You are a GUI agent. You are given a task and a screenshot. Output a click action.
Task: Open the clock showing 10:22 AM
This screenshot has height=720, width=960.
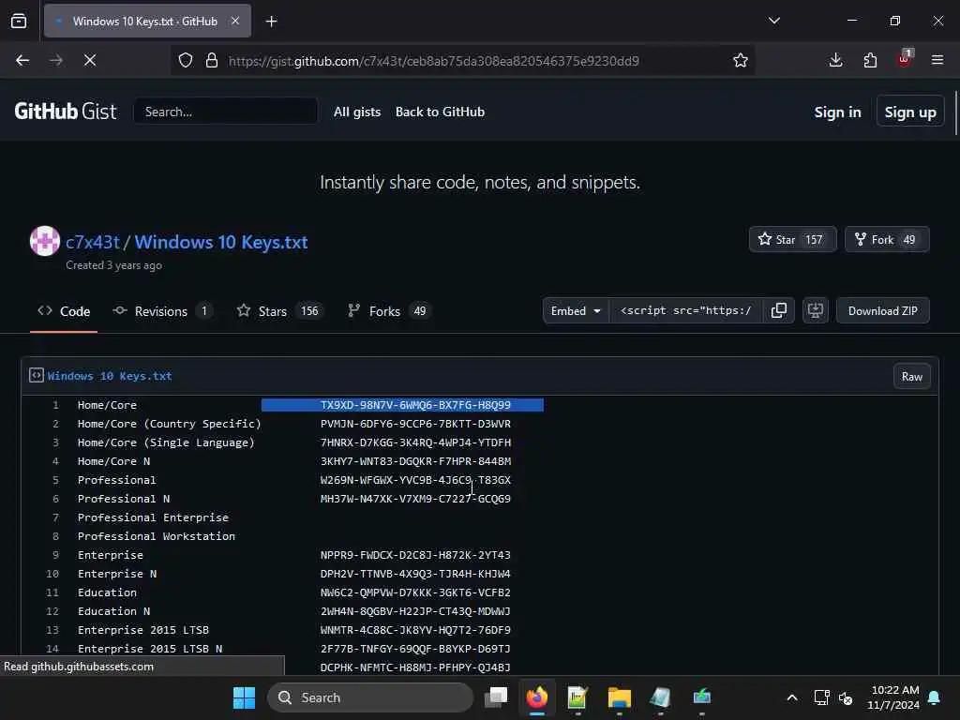click(x=893, y=697)
